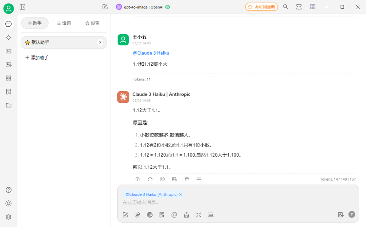The image size is (366, 227).
Task: Maximize the application window
Action: pos(342,7)
